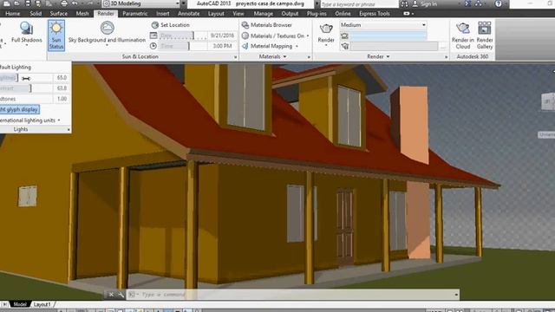Click the render region teapot icon
The image size is (555, 312).
344,46
